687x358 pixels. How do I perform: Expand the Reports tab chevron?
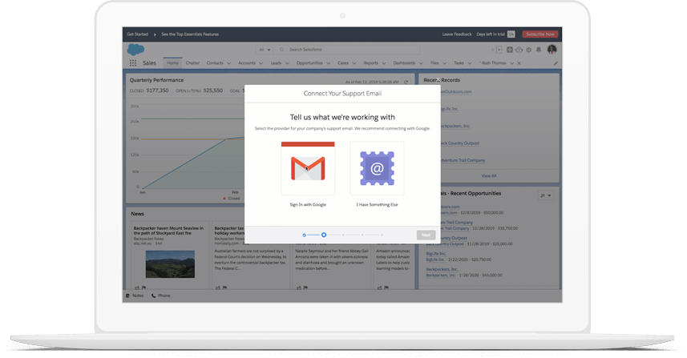[384, 63]
